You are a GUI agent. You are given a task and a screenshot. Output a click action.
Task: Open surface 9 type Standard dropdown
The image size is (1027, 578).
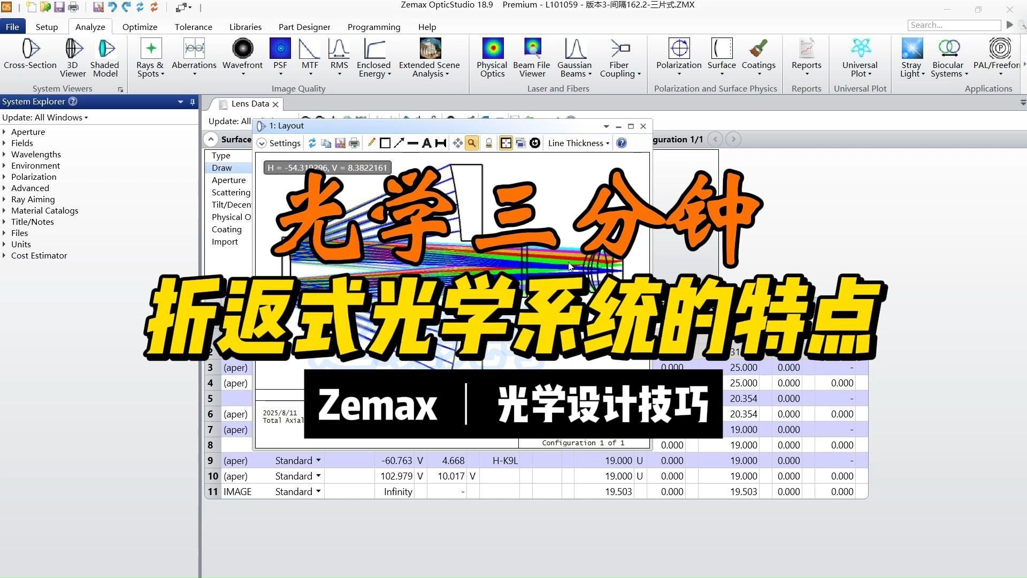318,460
